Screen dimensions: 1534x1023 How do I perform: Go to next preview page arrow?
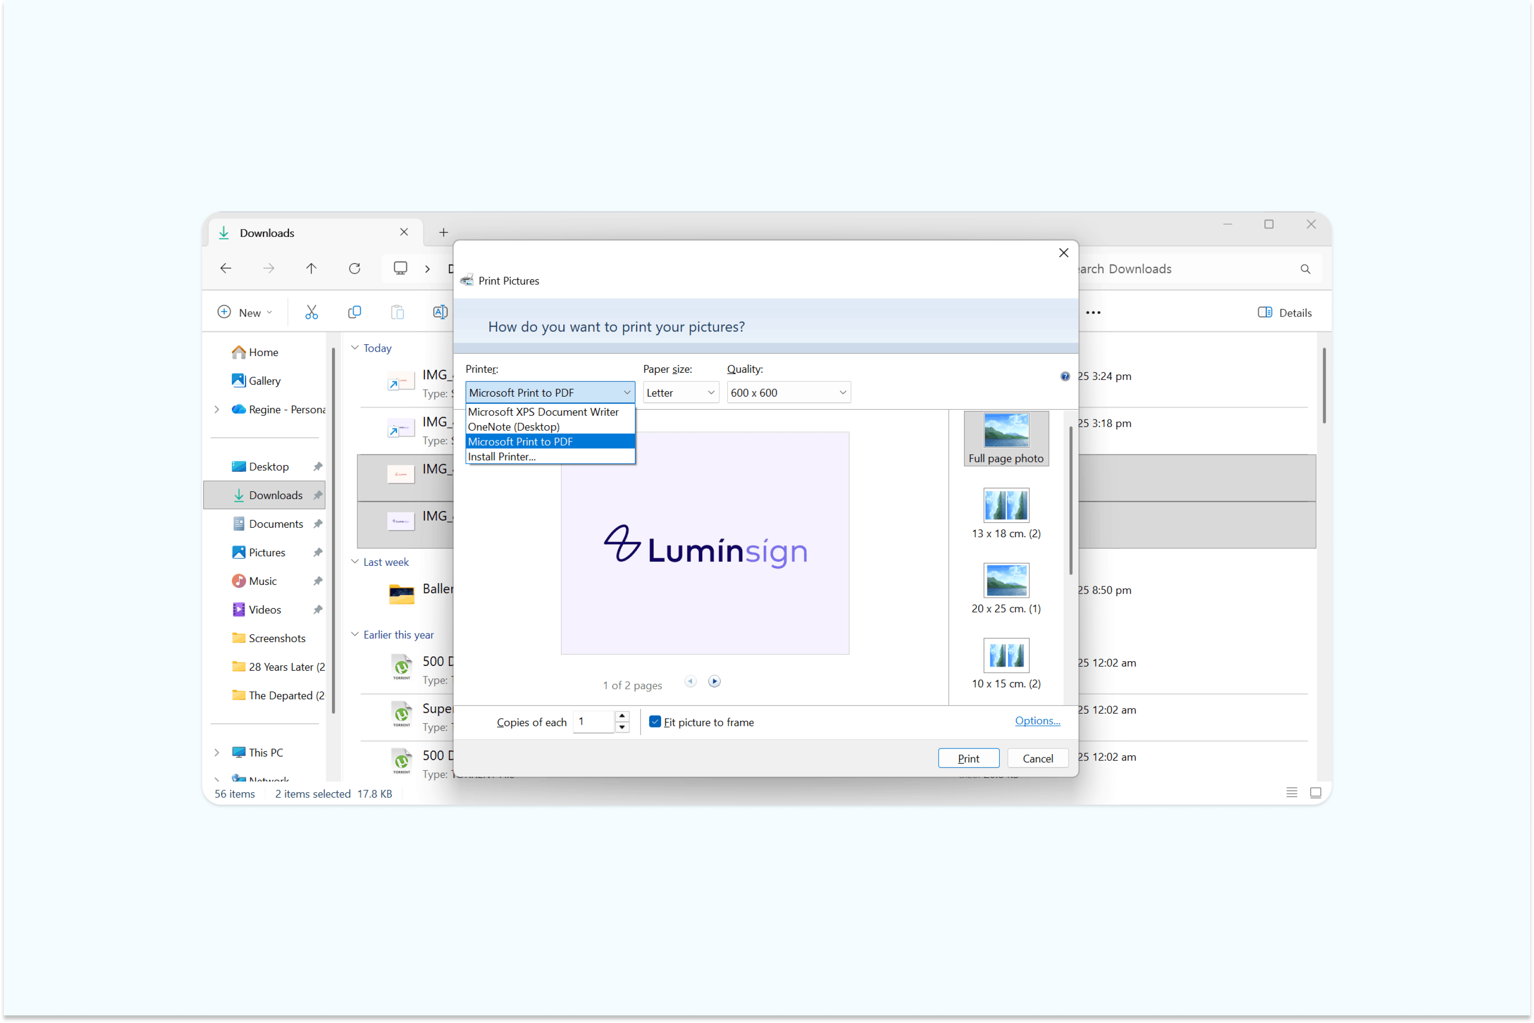[714, 681]
